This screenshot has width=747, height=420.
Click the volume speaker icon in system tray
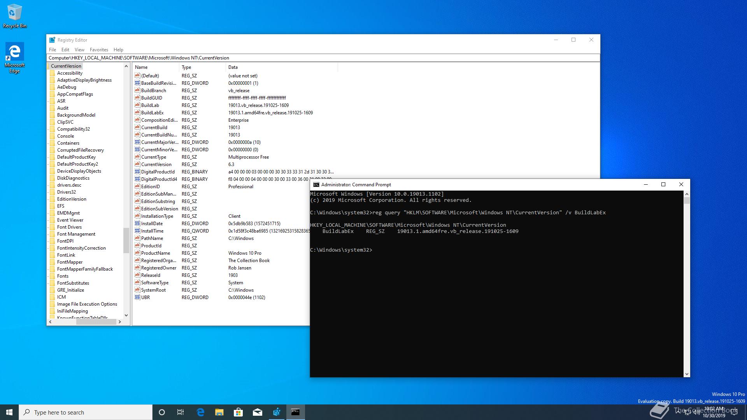pos(696,412)
